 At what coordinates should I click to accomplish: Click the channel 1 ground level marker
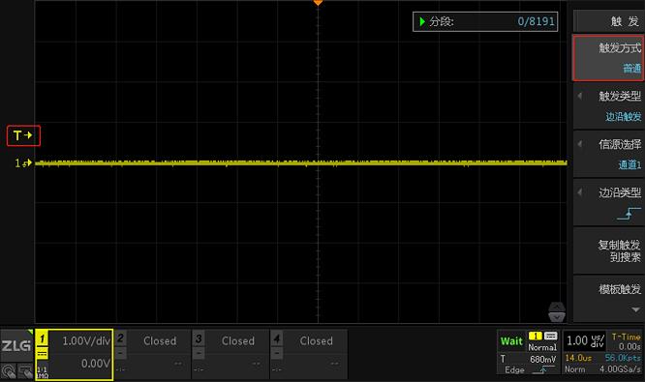point(23,163)
